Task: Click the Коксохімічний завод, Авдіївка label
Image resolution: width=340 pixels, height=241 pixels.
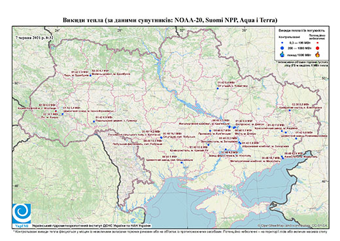Action: tap(276, 128)
